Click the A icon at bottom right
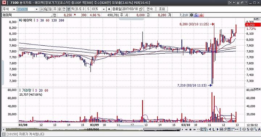Viewport: 261px width, 137px height. click(x=259, y=129)
